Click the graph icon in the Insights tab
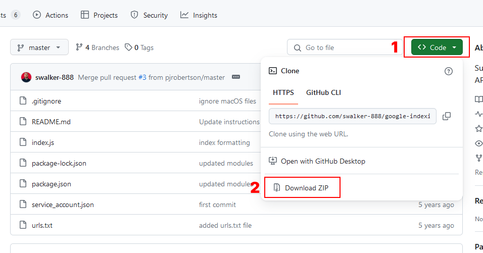Image resolution: width=483 pixels, height=253 pixels. point(184,15)
